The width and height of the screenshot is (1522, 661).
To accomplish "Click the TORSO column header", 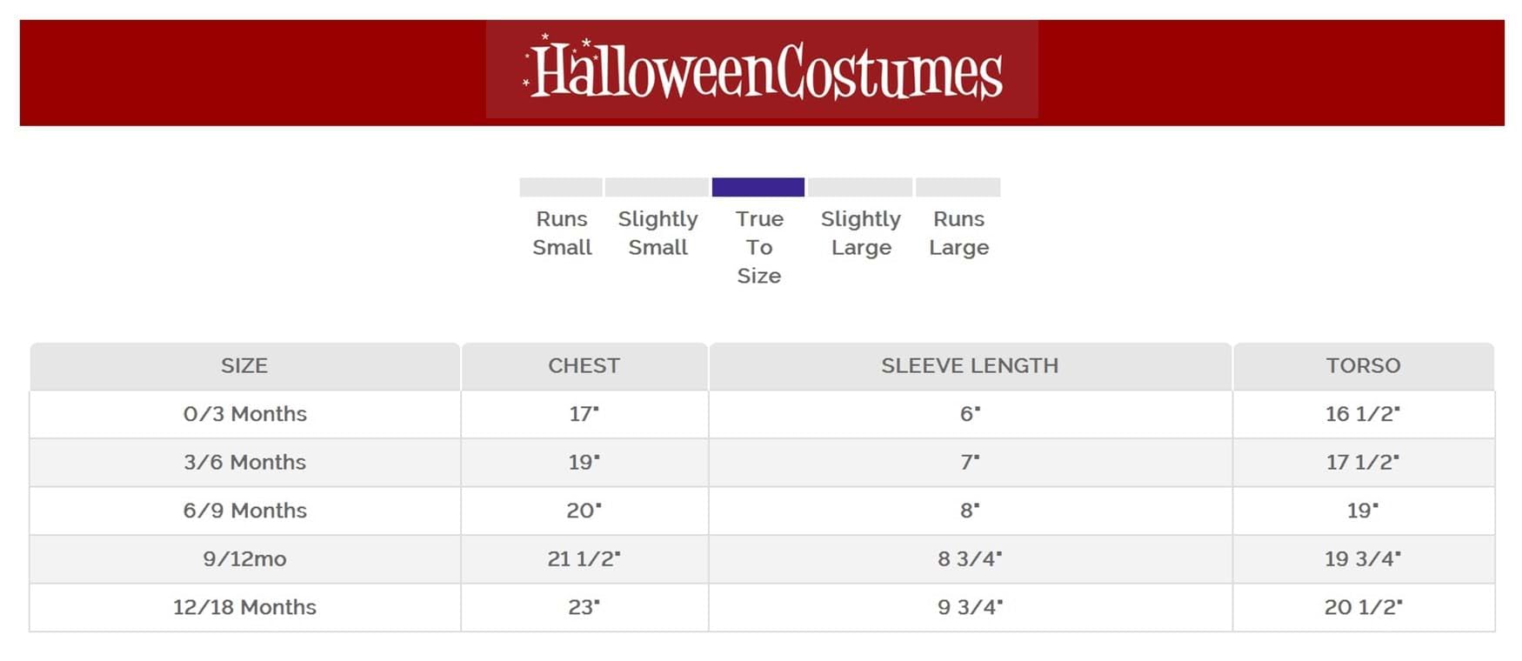I will pos(1363,365).
